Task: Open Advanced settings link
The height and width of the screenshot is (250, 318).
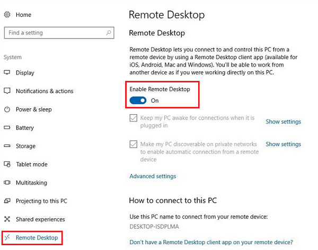Action: pos(153,176)
